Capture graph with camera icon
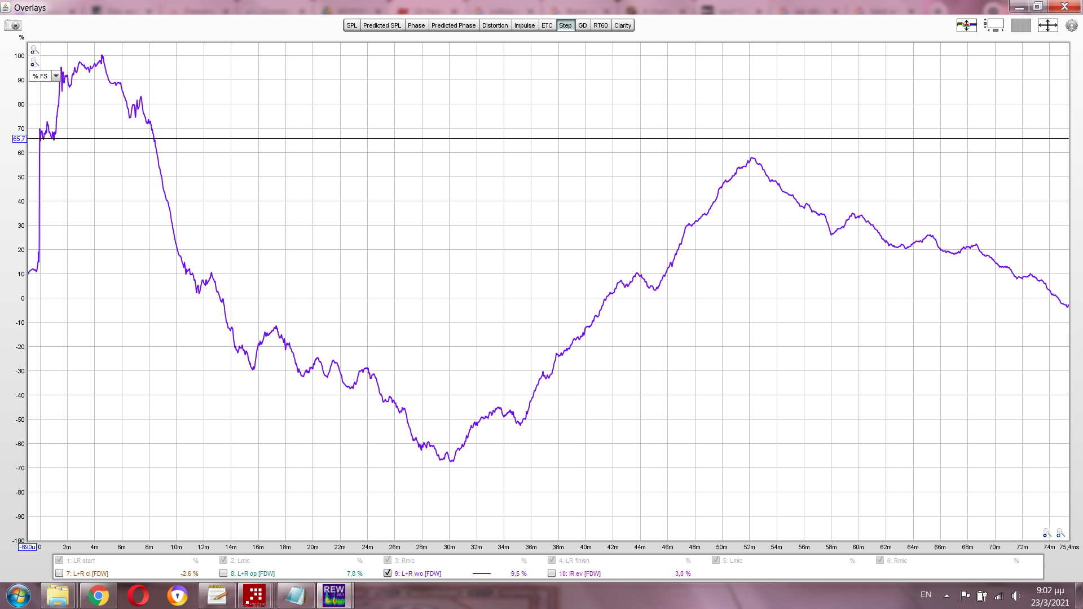This screenshot has height=609, width=1083. [x=12, y=25]
